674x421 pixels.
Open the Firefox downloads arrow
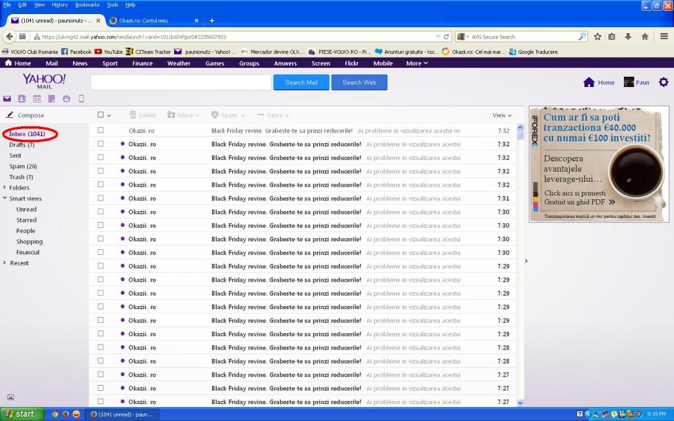[628, 36]
